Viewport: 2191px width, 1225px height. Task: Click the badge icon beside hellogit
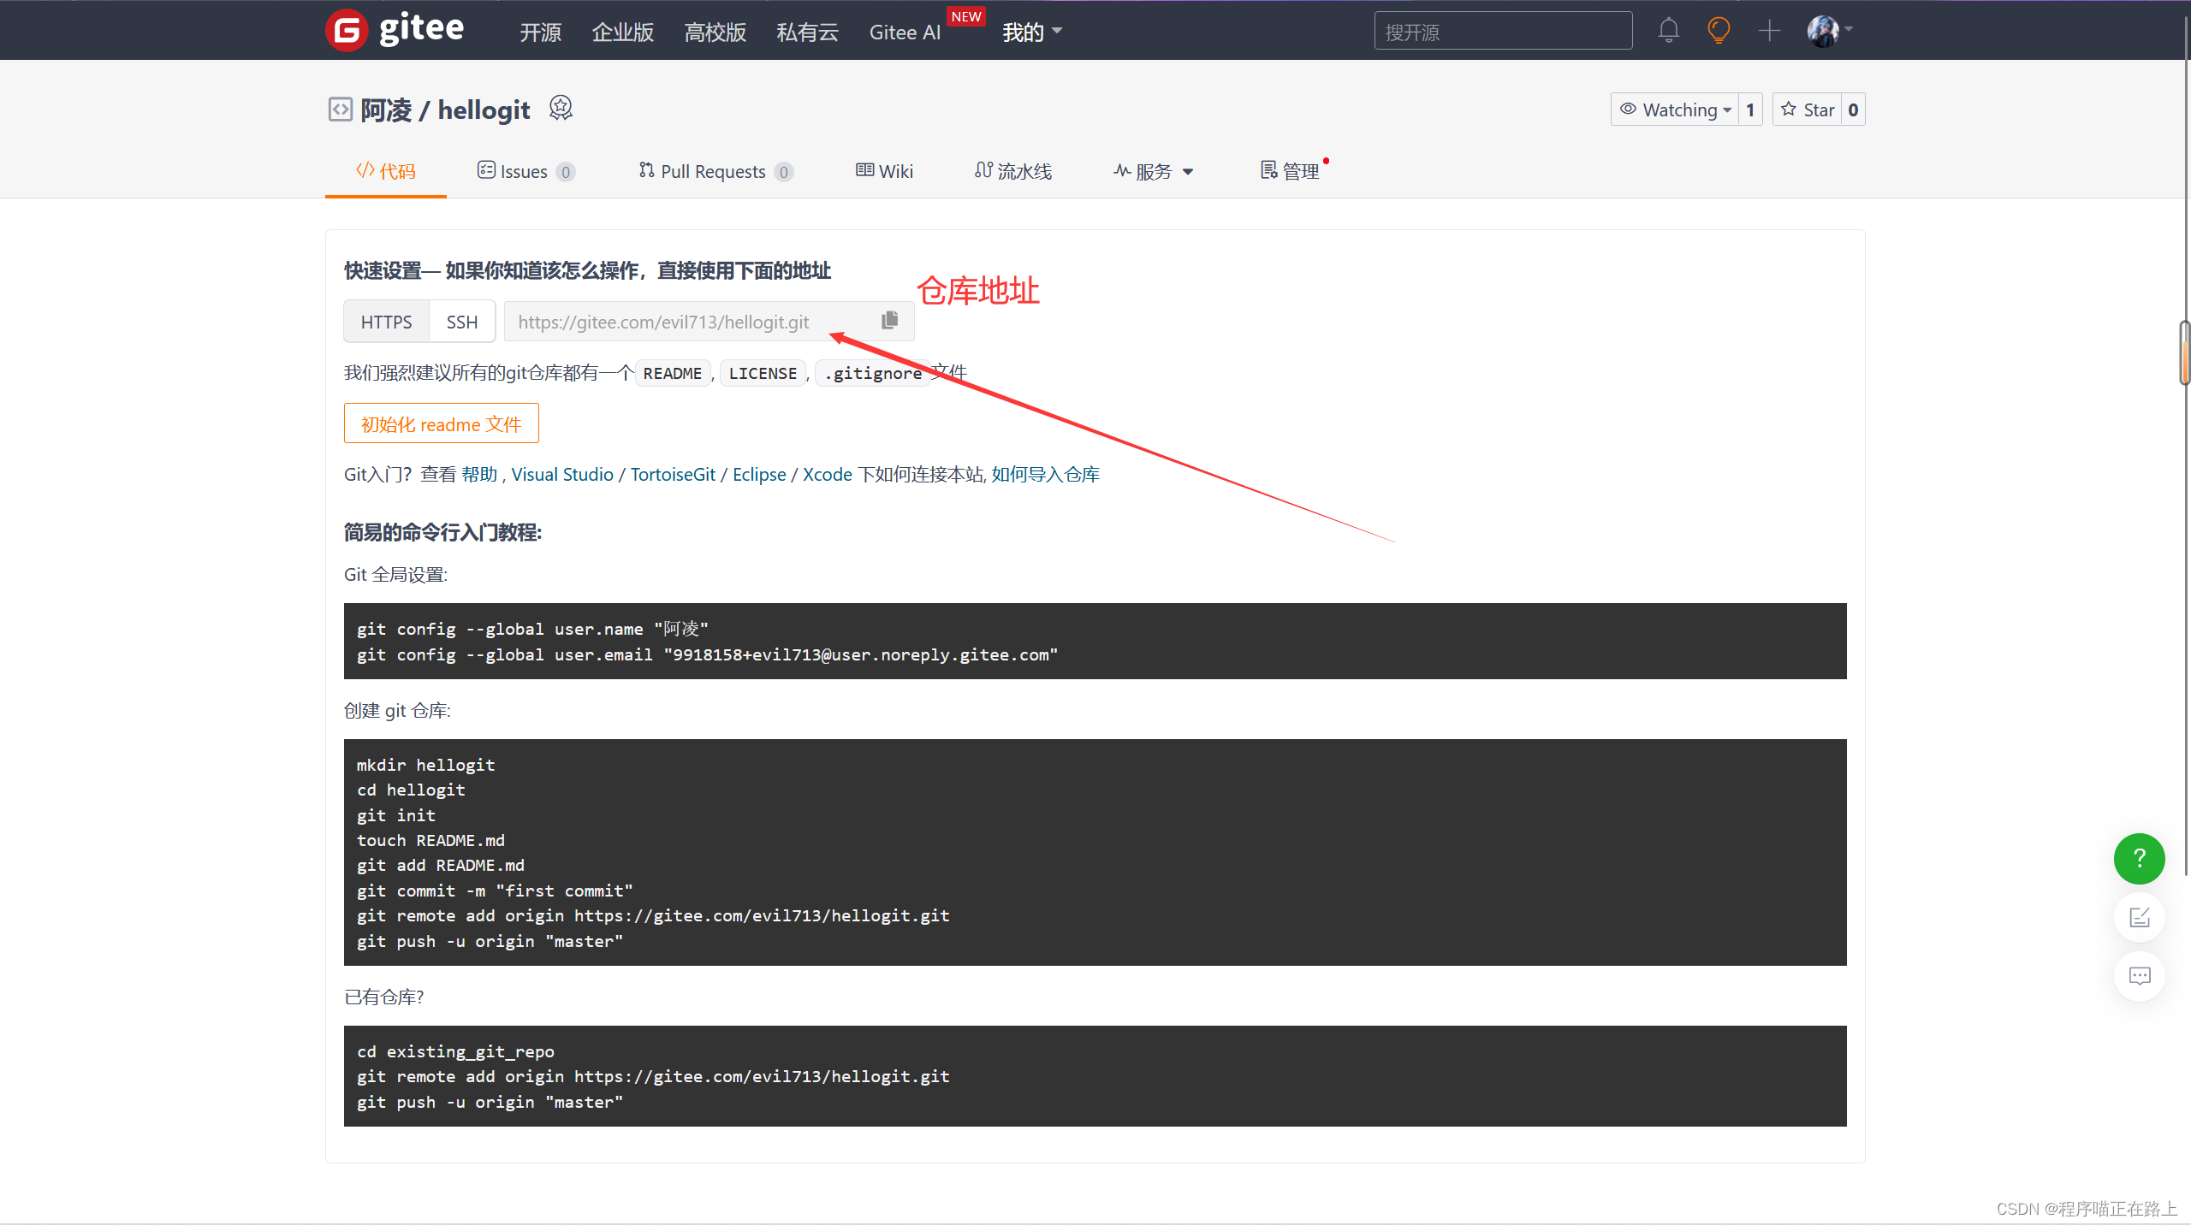[x=561, y=109]
